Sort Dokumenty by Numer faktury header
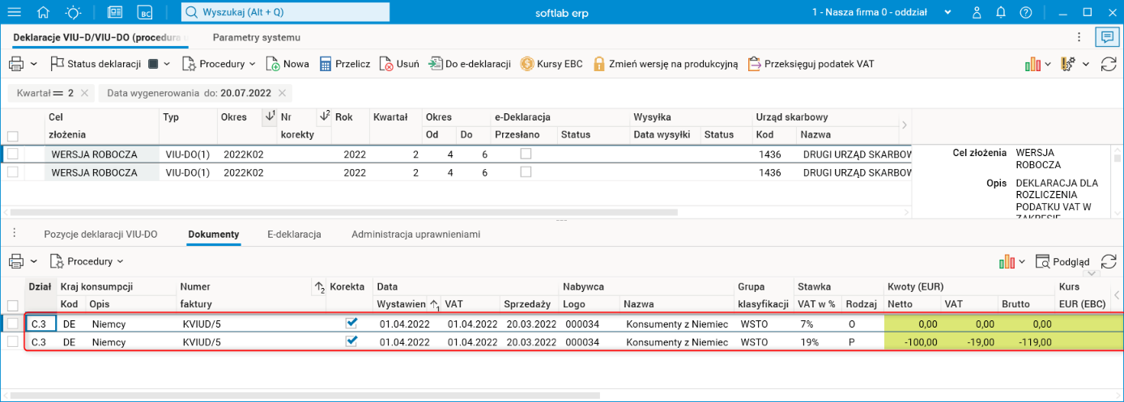1124x402 pixels. click(251, 295)
